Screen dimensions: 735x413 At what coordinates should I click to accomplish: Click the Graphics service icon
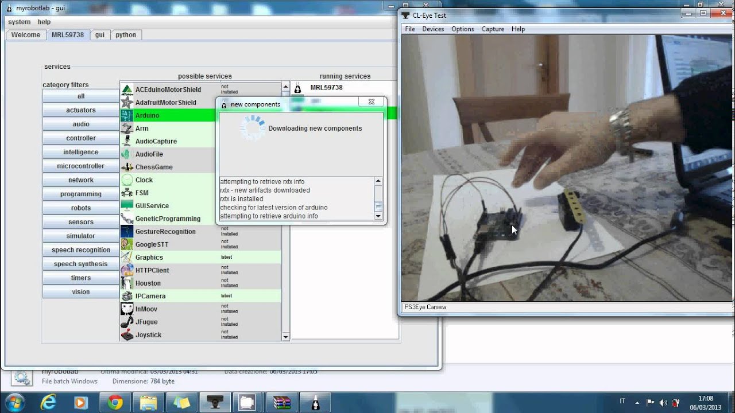(127, 257)
